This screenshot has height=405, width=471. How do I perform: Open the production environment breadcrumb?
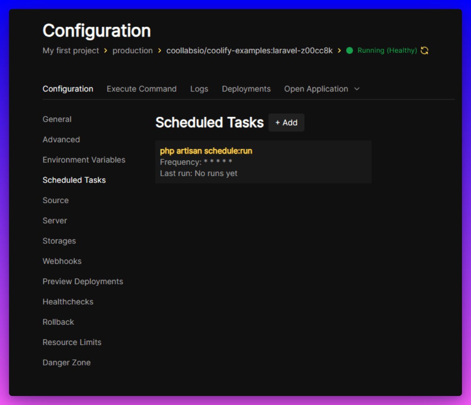(x=132, y=50)
